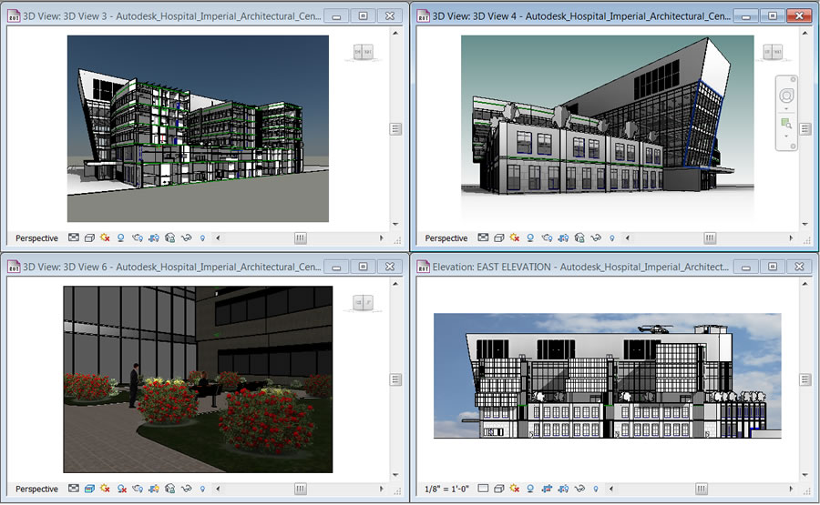Image resolution: width=820 pixels, height=505 pixels.
Task: Maximize the East Elevation window
Action: point(773,267)
